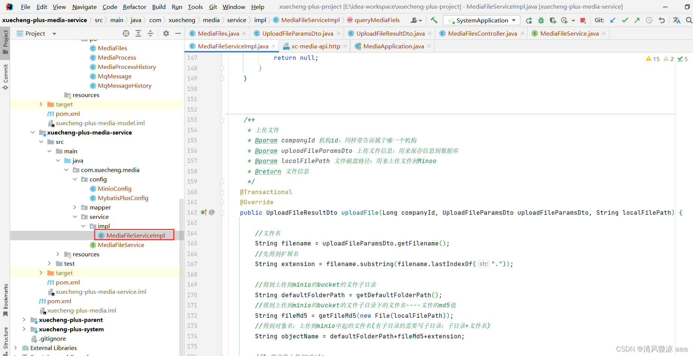Screen dimensions: 693x356
Task: Push commits with Git up-arrow icon
Action: point(637,20)
